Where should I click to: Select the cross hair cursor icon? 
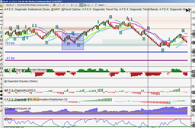(72, 5)
